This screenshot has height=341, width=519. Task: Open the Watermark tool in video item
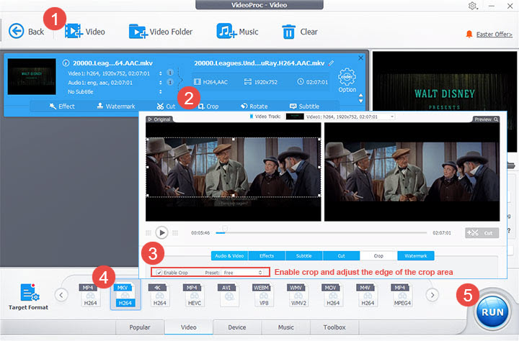point(116,106)
